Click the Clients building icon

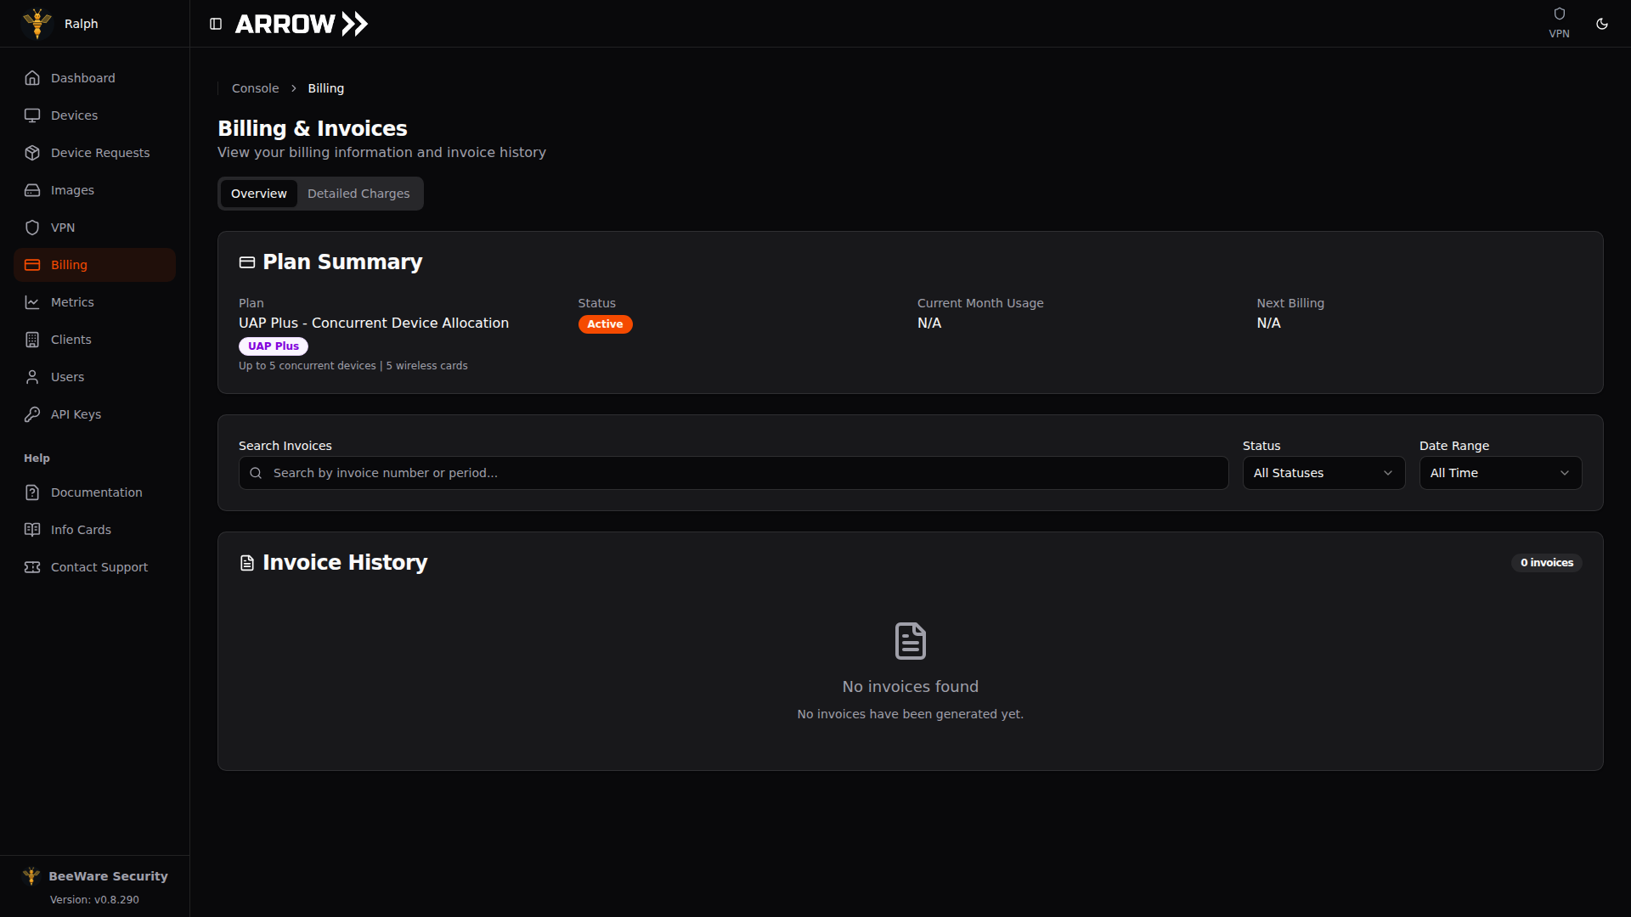pyautogui.click(x=32, y=340)
